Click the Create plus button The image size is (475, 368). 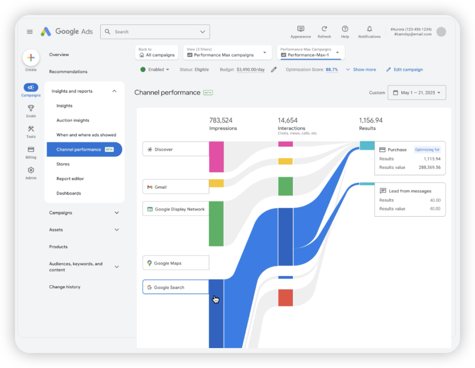(x=31, y=57)
